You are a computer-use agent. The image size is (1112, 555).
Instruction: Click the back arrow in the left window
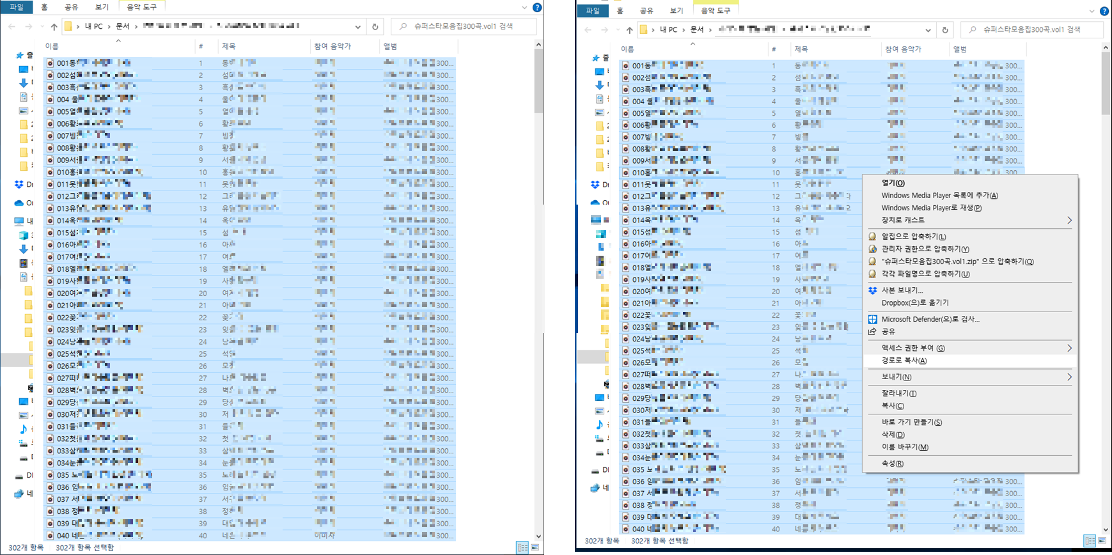tap(12, 27)
